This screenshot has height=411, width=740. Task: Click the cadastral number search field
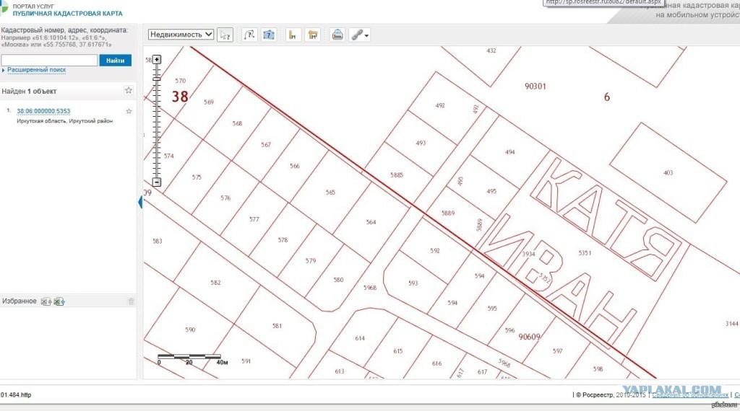(x=49, y=61)
